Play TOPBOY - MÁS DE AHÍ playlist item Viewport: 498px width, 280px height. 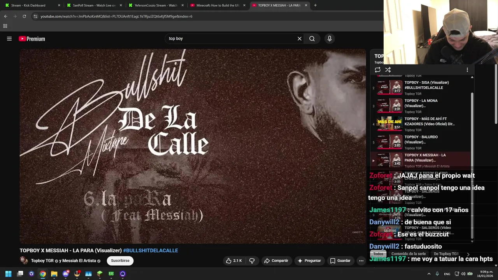[420, 124]
